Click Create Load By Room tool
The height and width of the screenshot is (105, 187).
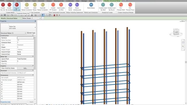112,7
